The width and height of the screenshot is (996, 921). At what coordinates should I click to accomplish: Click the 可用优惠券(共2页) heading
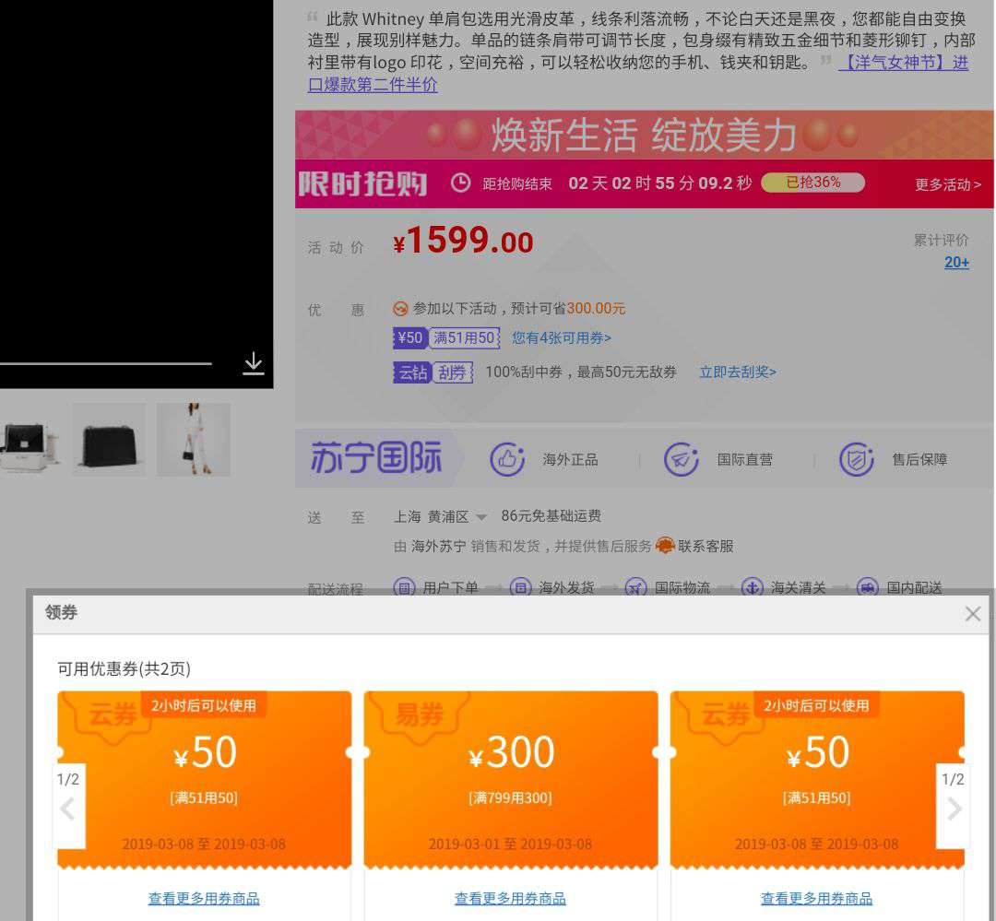124,668
